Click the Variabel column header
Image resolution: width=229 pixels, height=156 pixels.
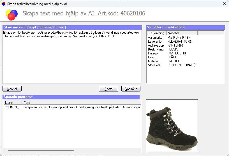coord(182,33)
